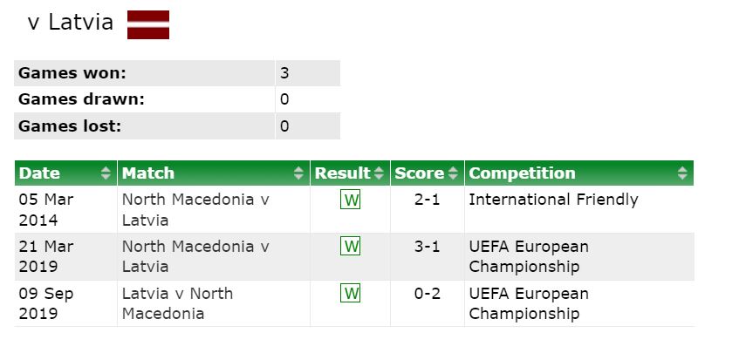Click the Score column header label
The height and width of the screenshot is (353, 739).
click(420, 173)
